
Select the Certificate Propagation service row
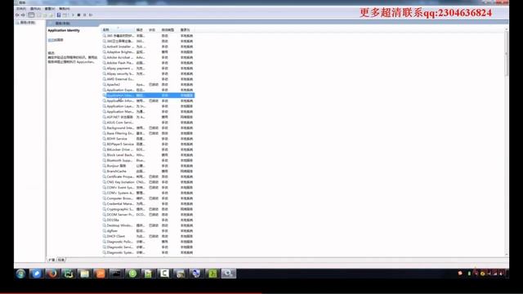pyautogui.click(x=148, y=176)
